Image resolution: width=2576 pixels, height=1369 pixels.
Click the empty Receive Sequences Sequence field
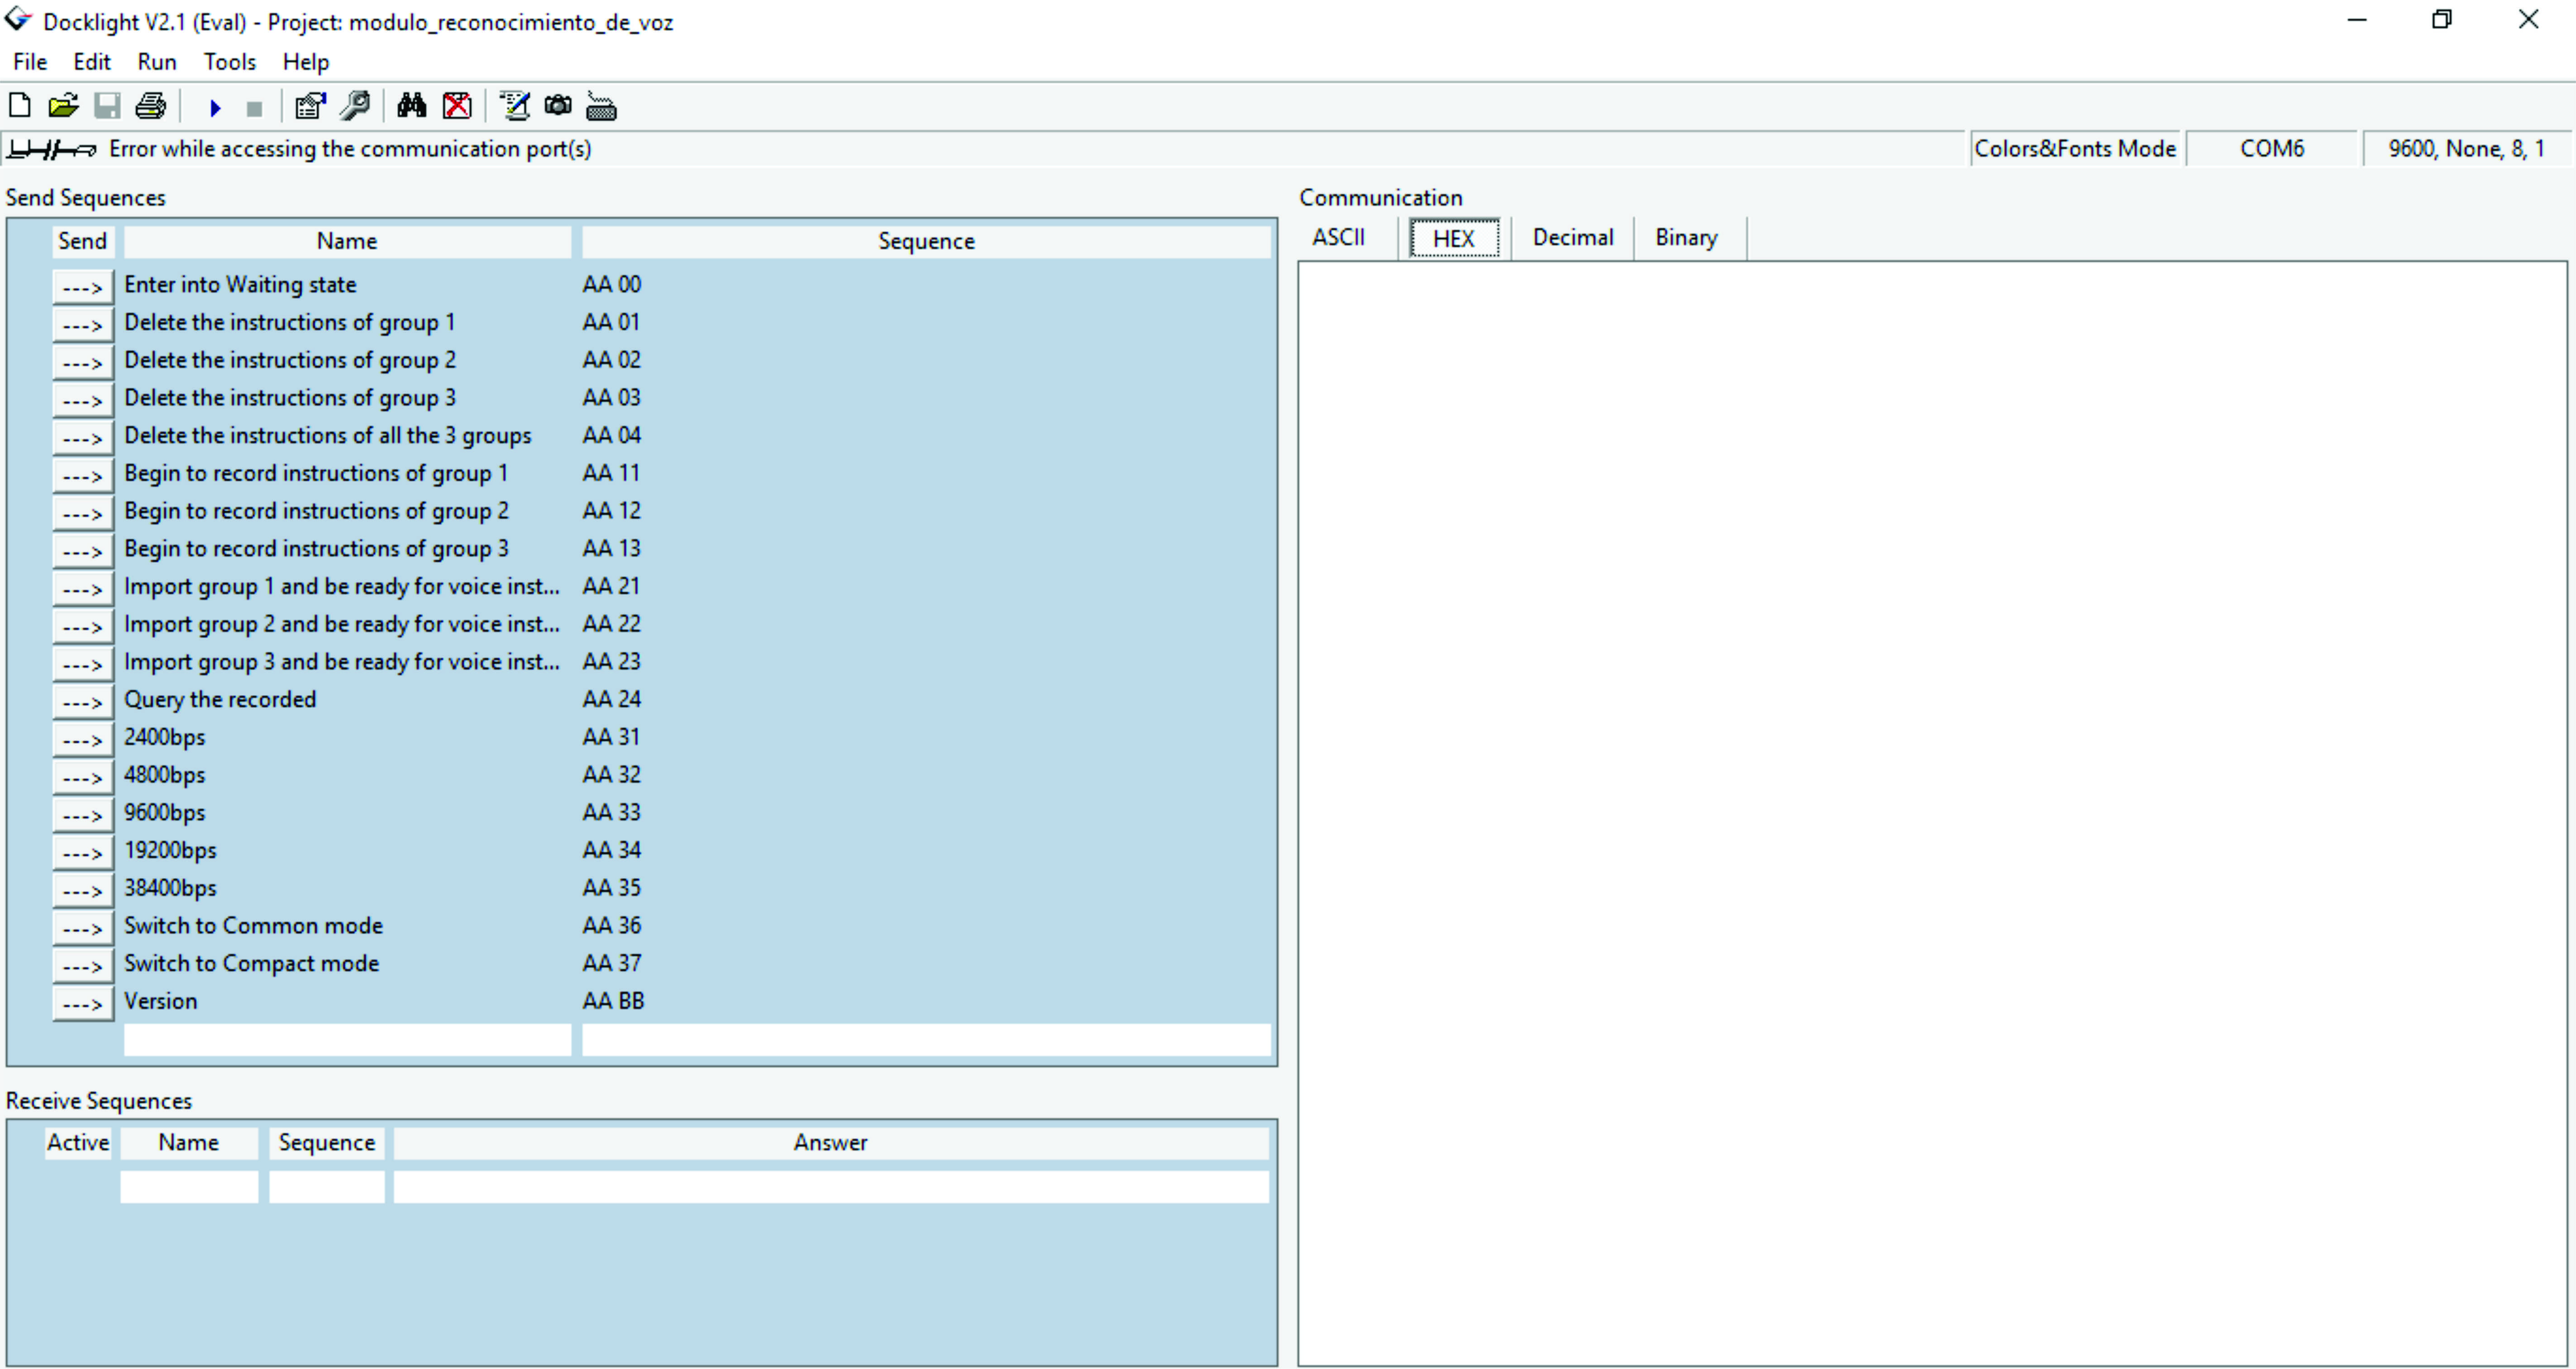pos(327,1187)
